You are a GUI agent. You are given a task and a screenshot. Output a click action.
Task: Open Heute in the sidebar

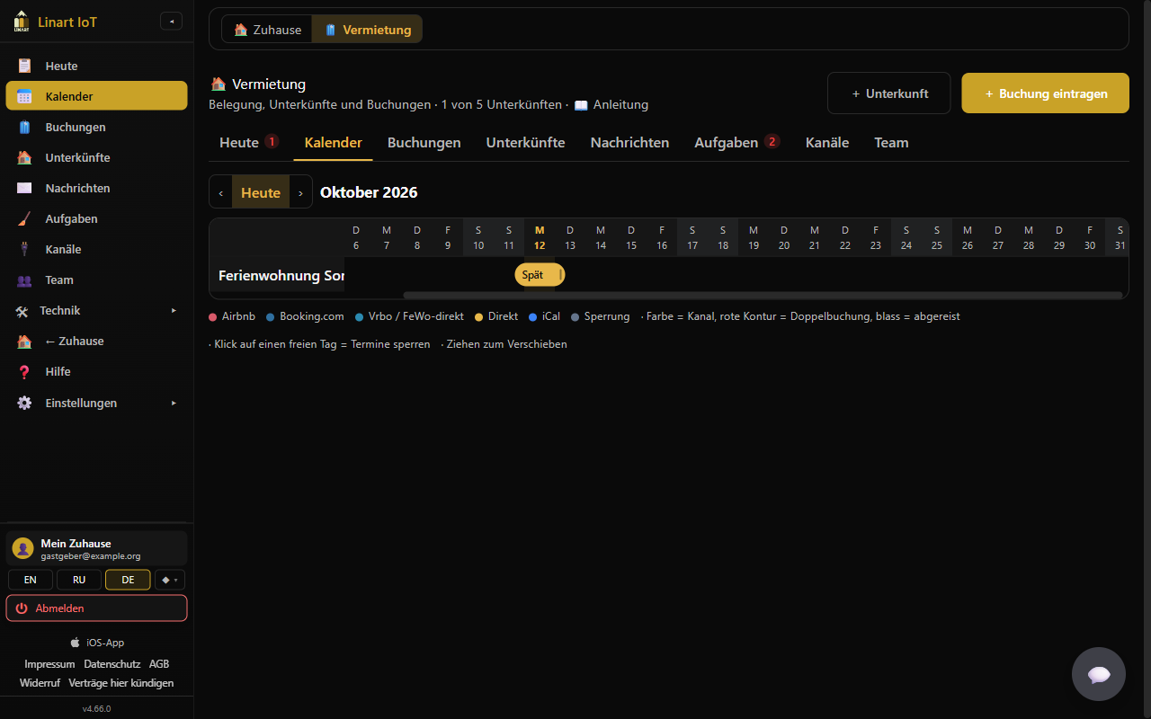point(96,66)
